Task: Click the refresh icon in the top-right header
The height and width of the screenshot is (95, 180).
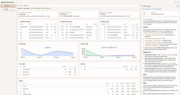Action: (175, 2)
